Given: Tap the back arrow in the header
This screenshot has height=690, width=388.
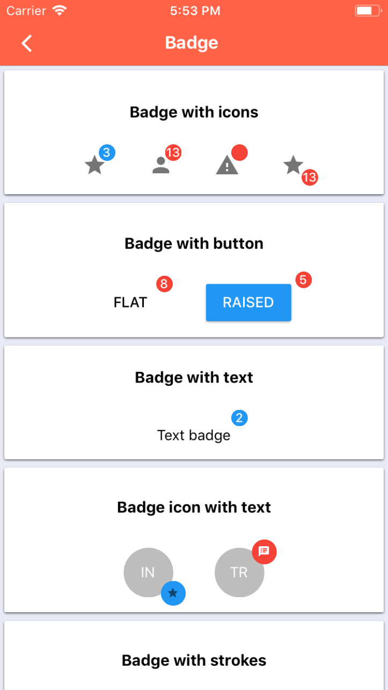Looking at the screenshot, I should (x=27, y=43).
